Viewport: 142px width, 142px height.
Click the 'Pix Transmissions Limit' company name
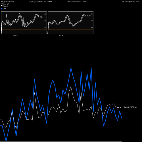76,2
